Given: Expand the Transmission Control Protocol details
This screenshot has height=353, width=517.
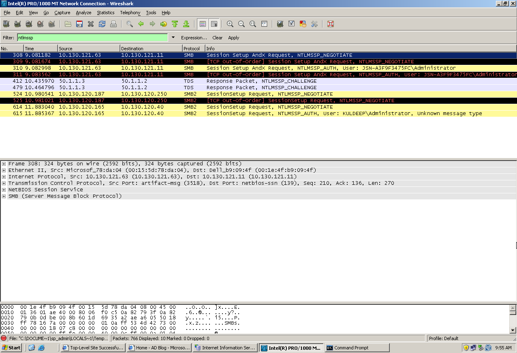Looking at the screenshot, I should point(3,183).
